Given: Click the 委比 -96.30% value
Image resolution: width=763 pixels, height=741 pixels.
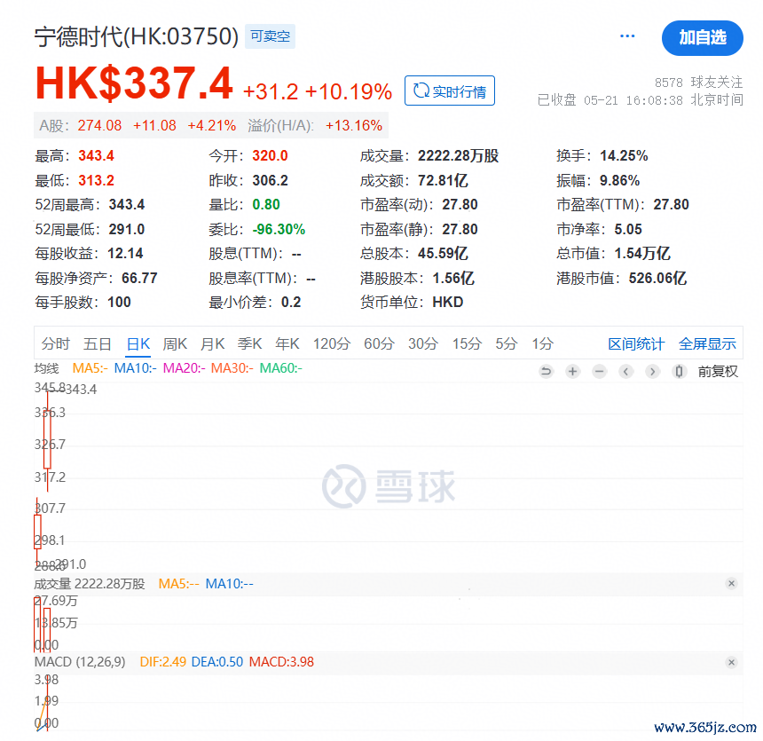Looking at the screenshot, I should [279, 229].
